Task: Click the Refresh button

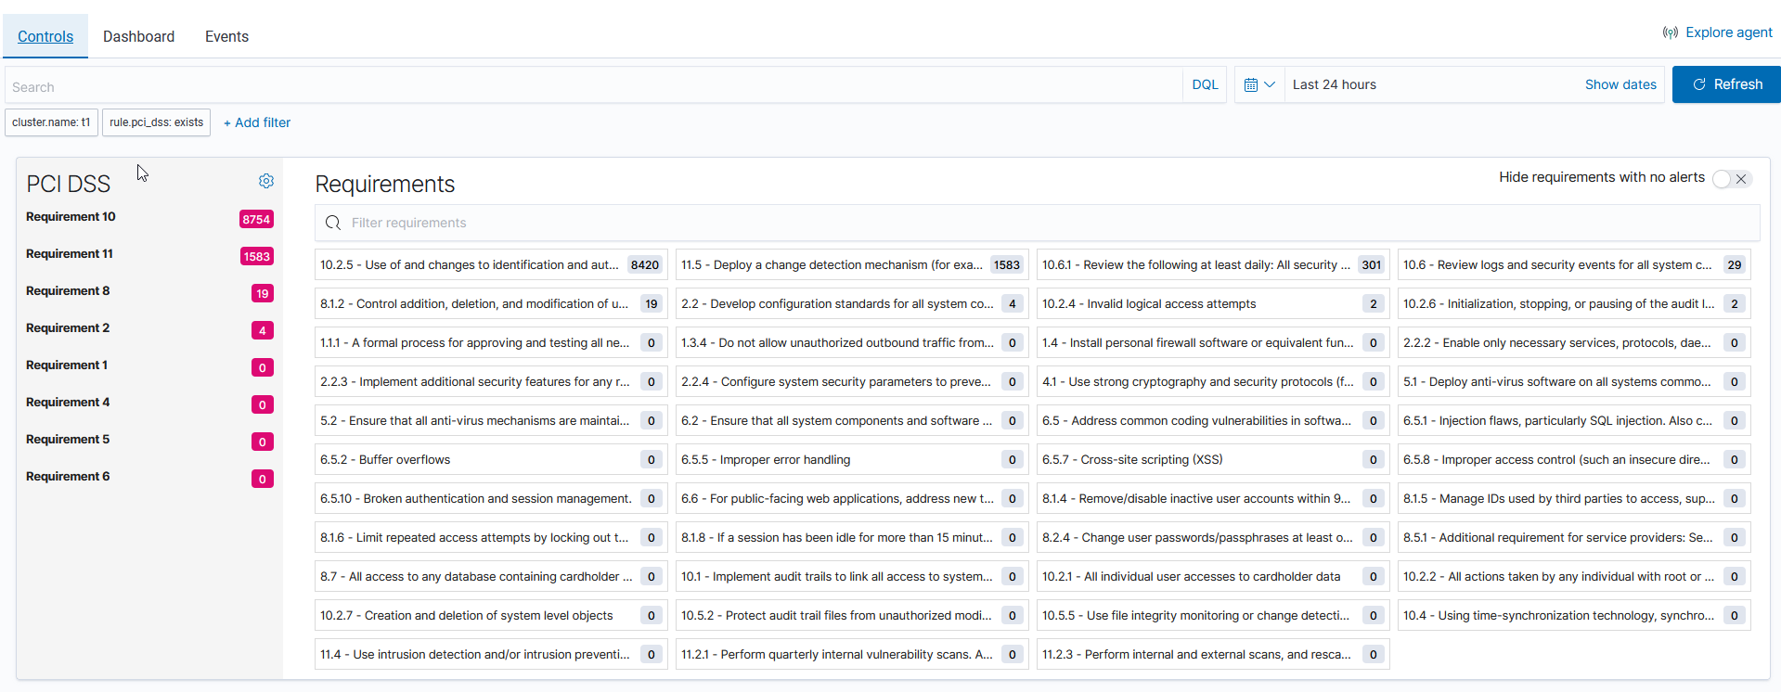Action: (x=1726, y=84)
